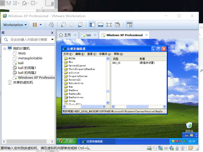The width and height of the screenshot is (203, 152).
Task: Click 注册表编辑器 taskbar button
Action: 97,141
